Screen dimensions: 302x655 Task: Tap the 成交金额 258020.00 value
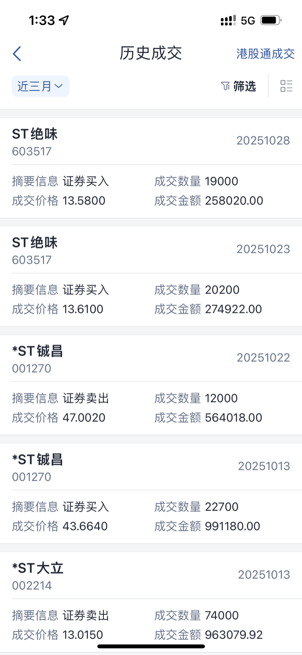(x=234, y=200)
